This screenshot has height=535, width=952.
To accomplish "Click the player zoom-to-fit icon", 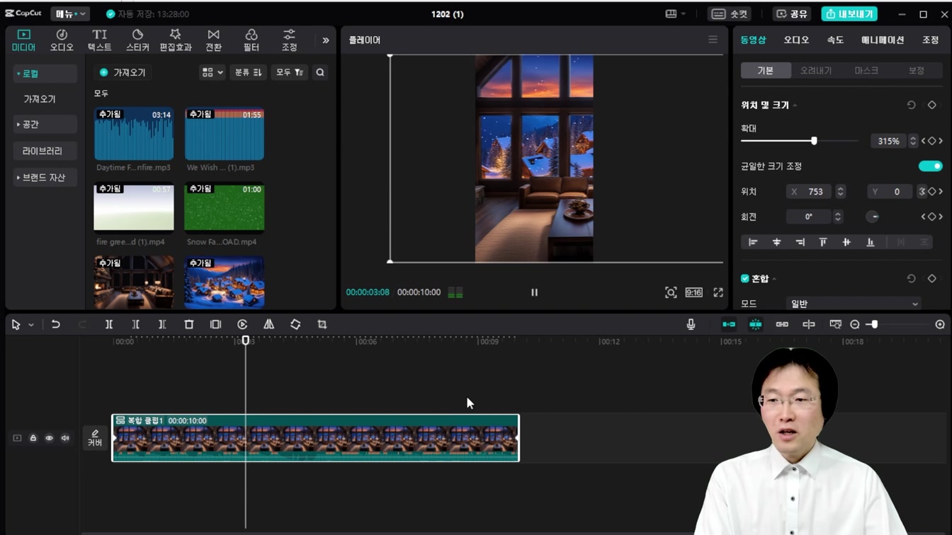I will (x=671, y=292).
